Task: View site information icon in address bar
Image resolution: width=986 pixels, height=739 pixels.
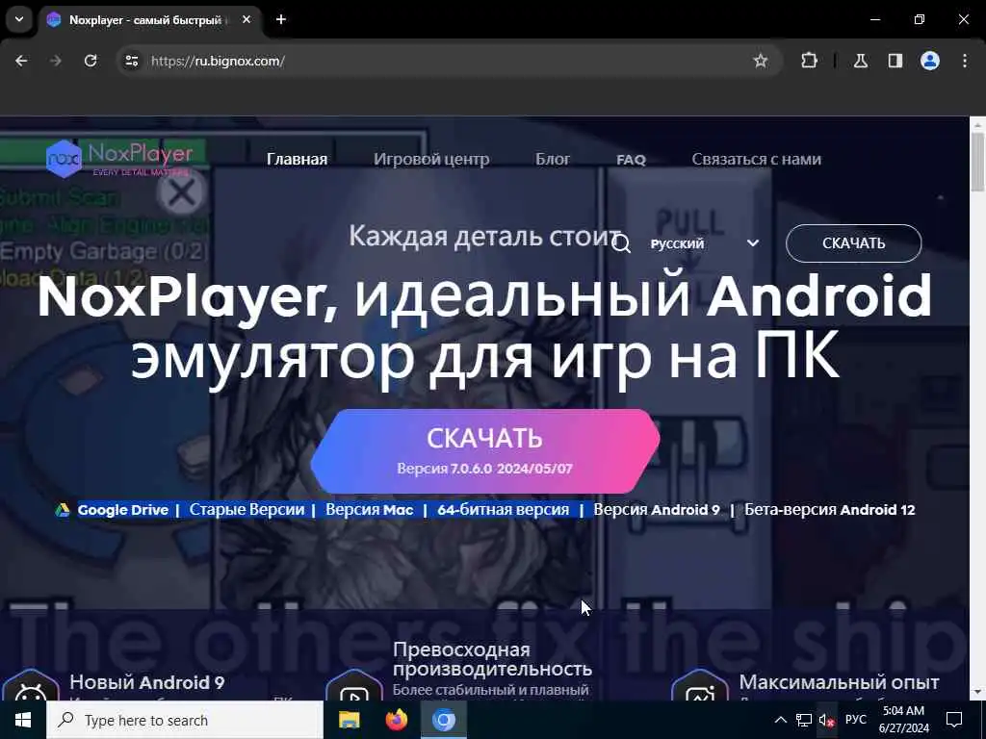Action: coord(131,61)
